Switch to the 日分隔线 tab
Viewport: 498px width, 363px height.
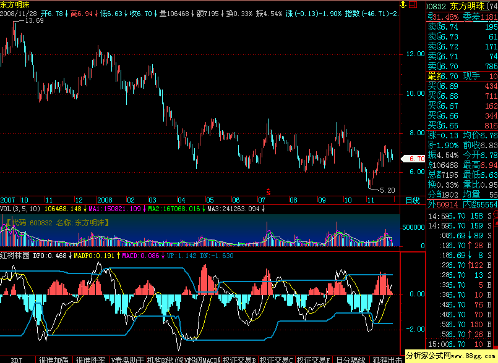click(351, 360)
